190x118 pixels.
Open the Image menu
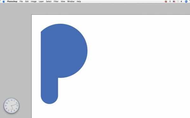click(x=34, y=2)
